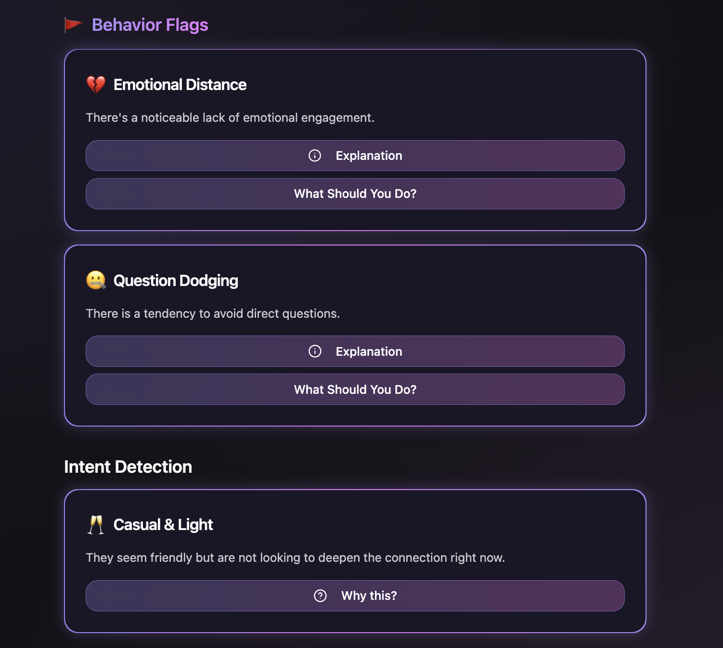This screenshot has width=723, height=648.
Task: Click the champagne glasses Casual & Light icon
Action: click(96, 524)
